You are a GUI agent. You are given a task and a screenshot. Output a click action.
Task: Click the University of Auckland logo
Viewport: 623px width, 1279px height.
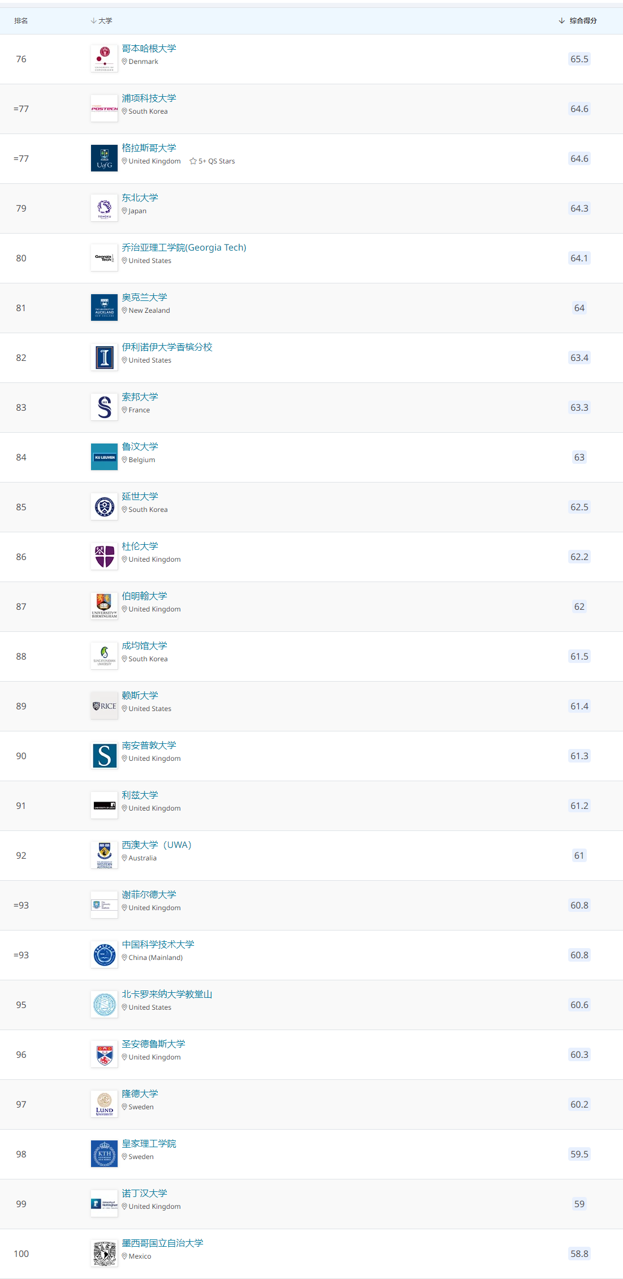coord(104,308)
